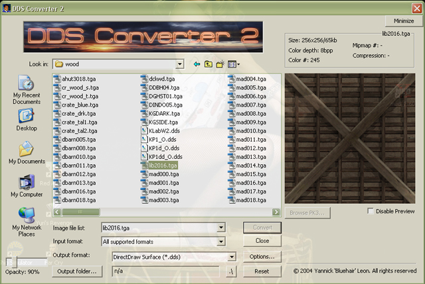
Task: Select file dbarn013.tga
Action: click(x=74, y=183)
